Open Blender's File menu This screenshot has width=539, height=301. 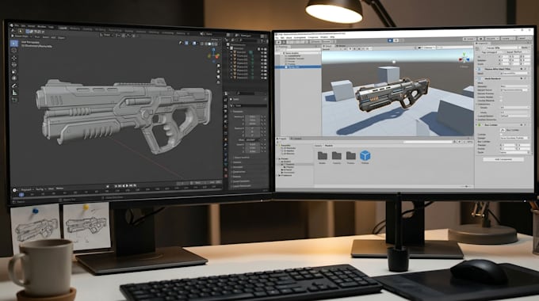17,25
